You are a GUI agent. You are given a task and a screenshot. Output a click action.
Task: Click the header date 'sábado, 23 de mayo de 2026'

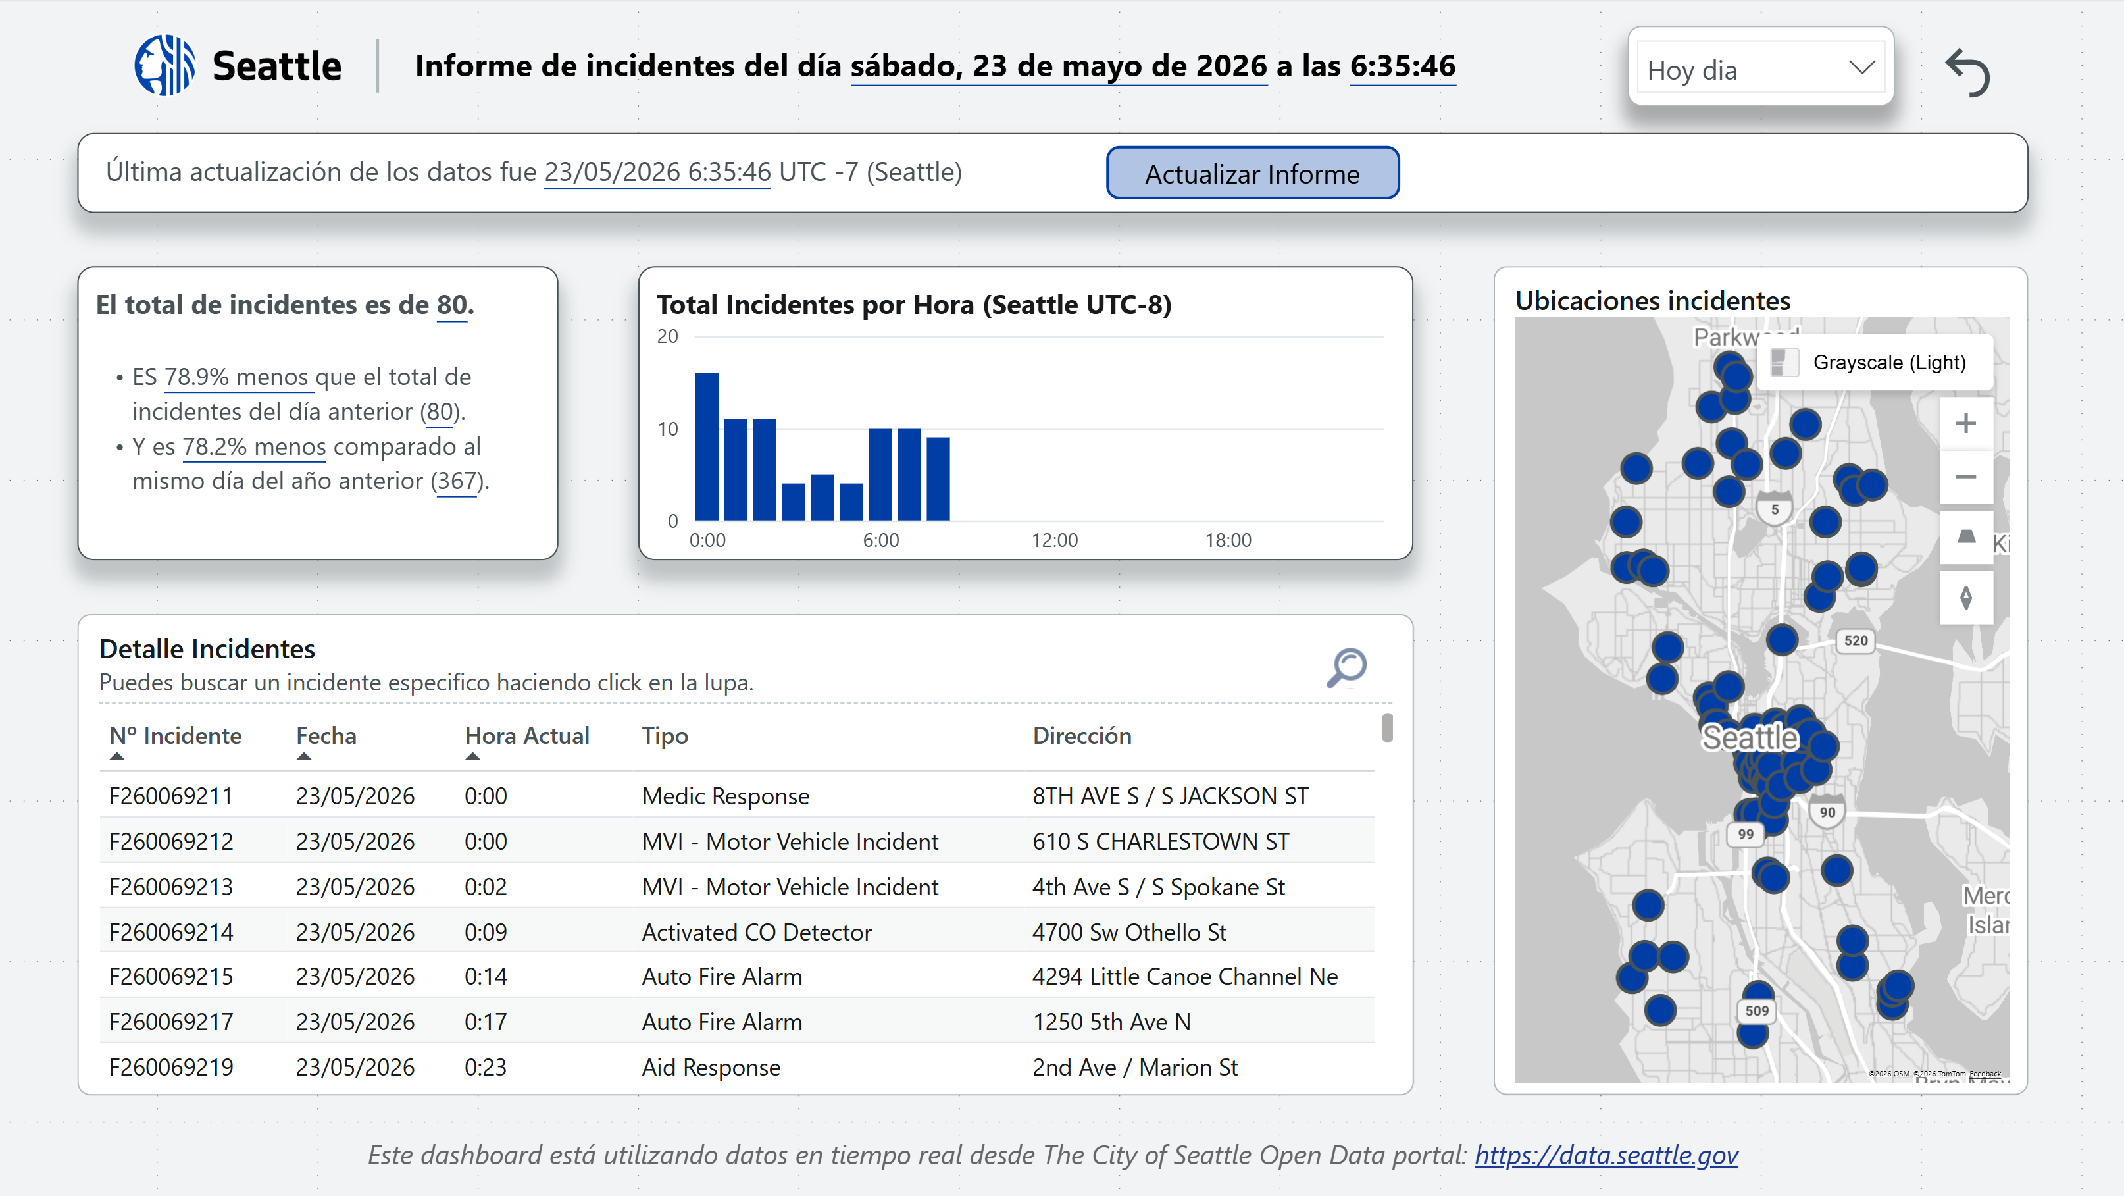tap(1059, 66)
